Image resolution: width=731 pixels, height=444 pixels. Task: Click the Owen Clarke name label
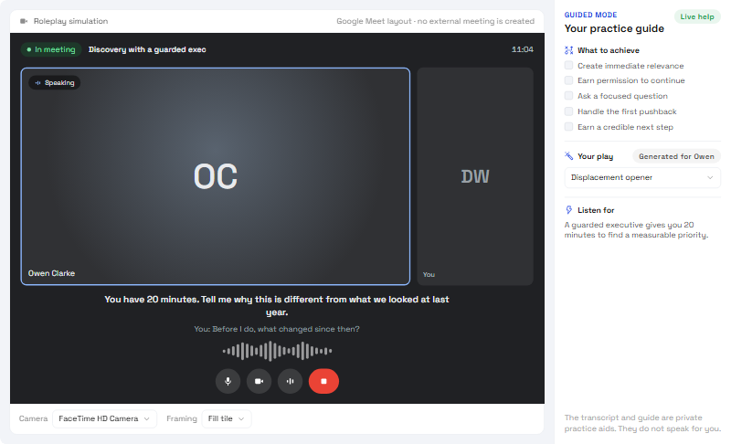click(x=51, y=273)
